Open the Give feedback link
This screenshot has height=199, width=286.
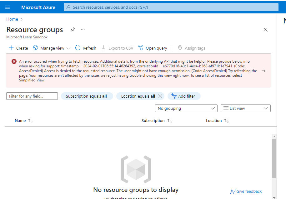point(246,191)
